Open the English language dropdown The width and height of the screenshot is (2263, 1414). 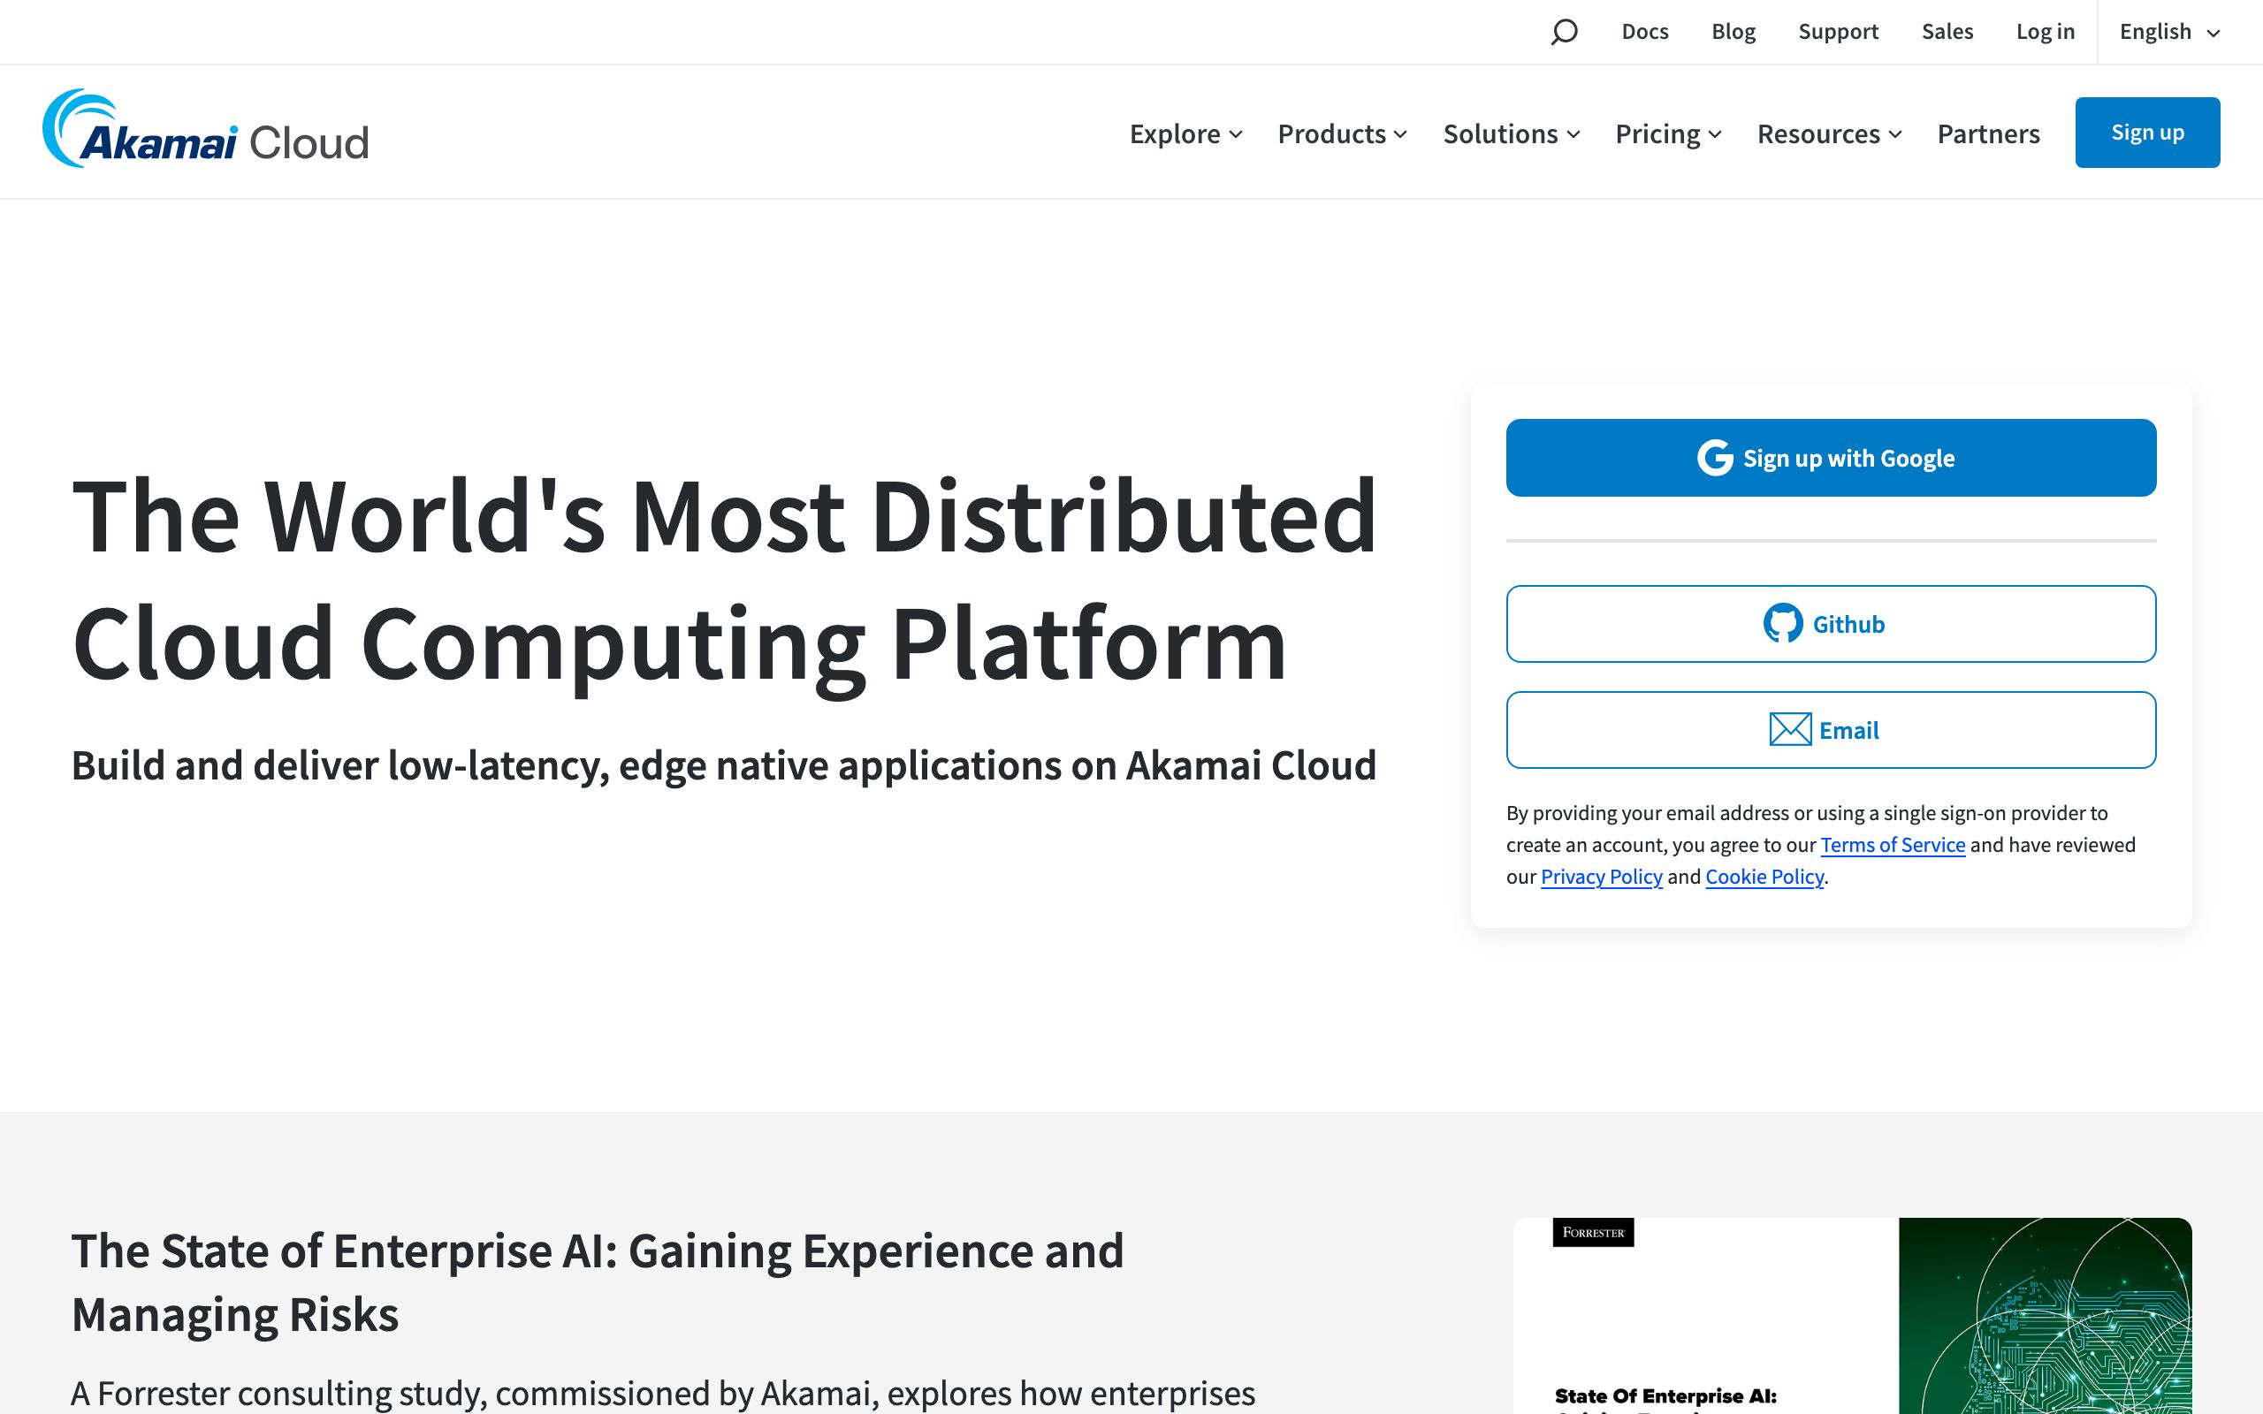(x=2168, y=32)
